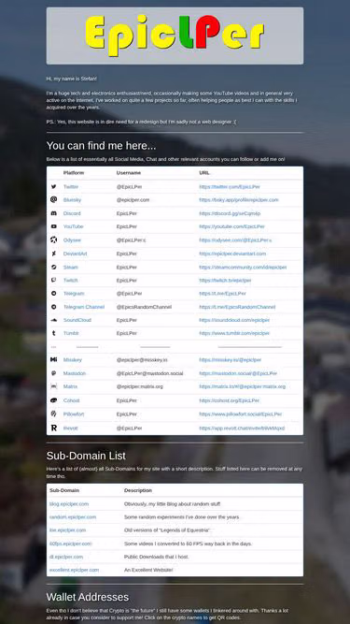Click the Misskey Mi icon

coord(53,360)
